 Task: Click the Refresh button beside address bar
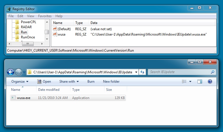point(143,72)
